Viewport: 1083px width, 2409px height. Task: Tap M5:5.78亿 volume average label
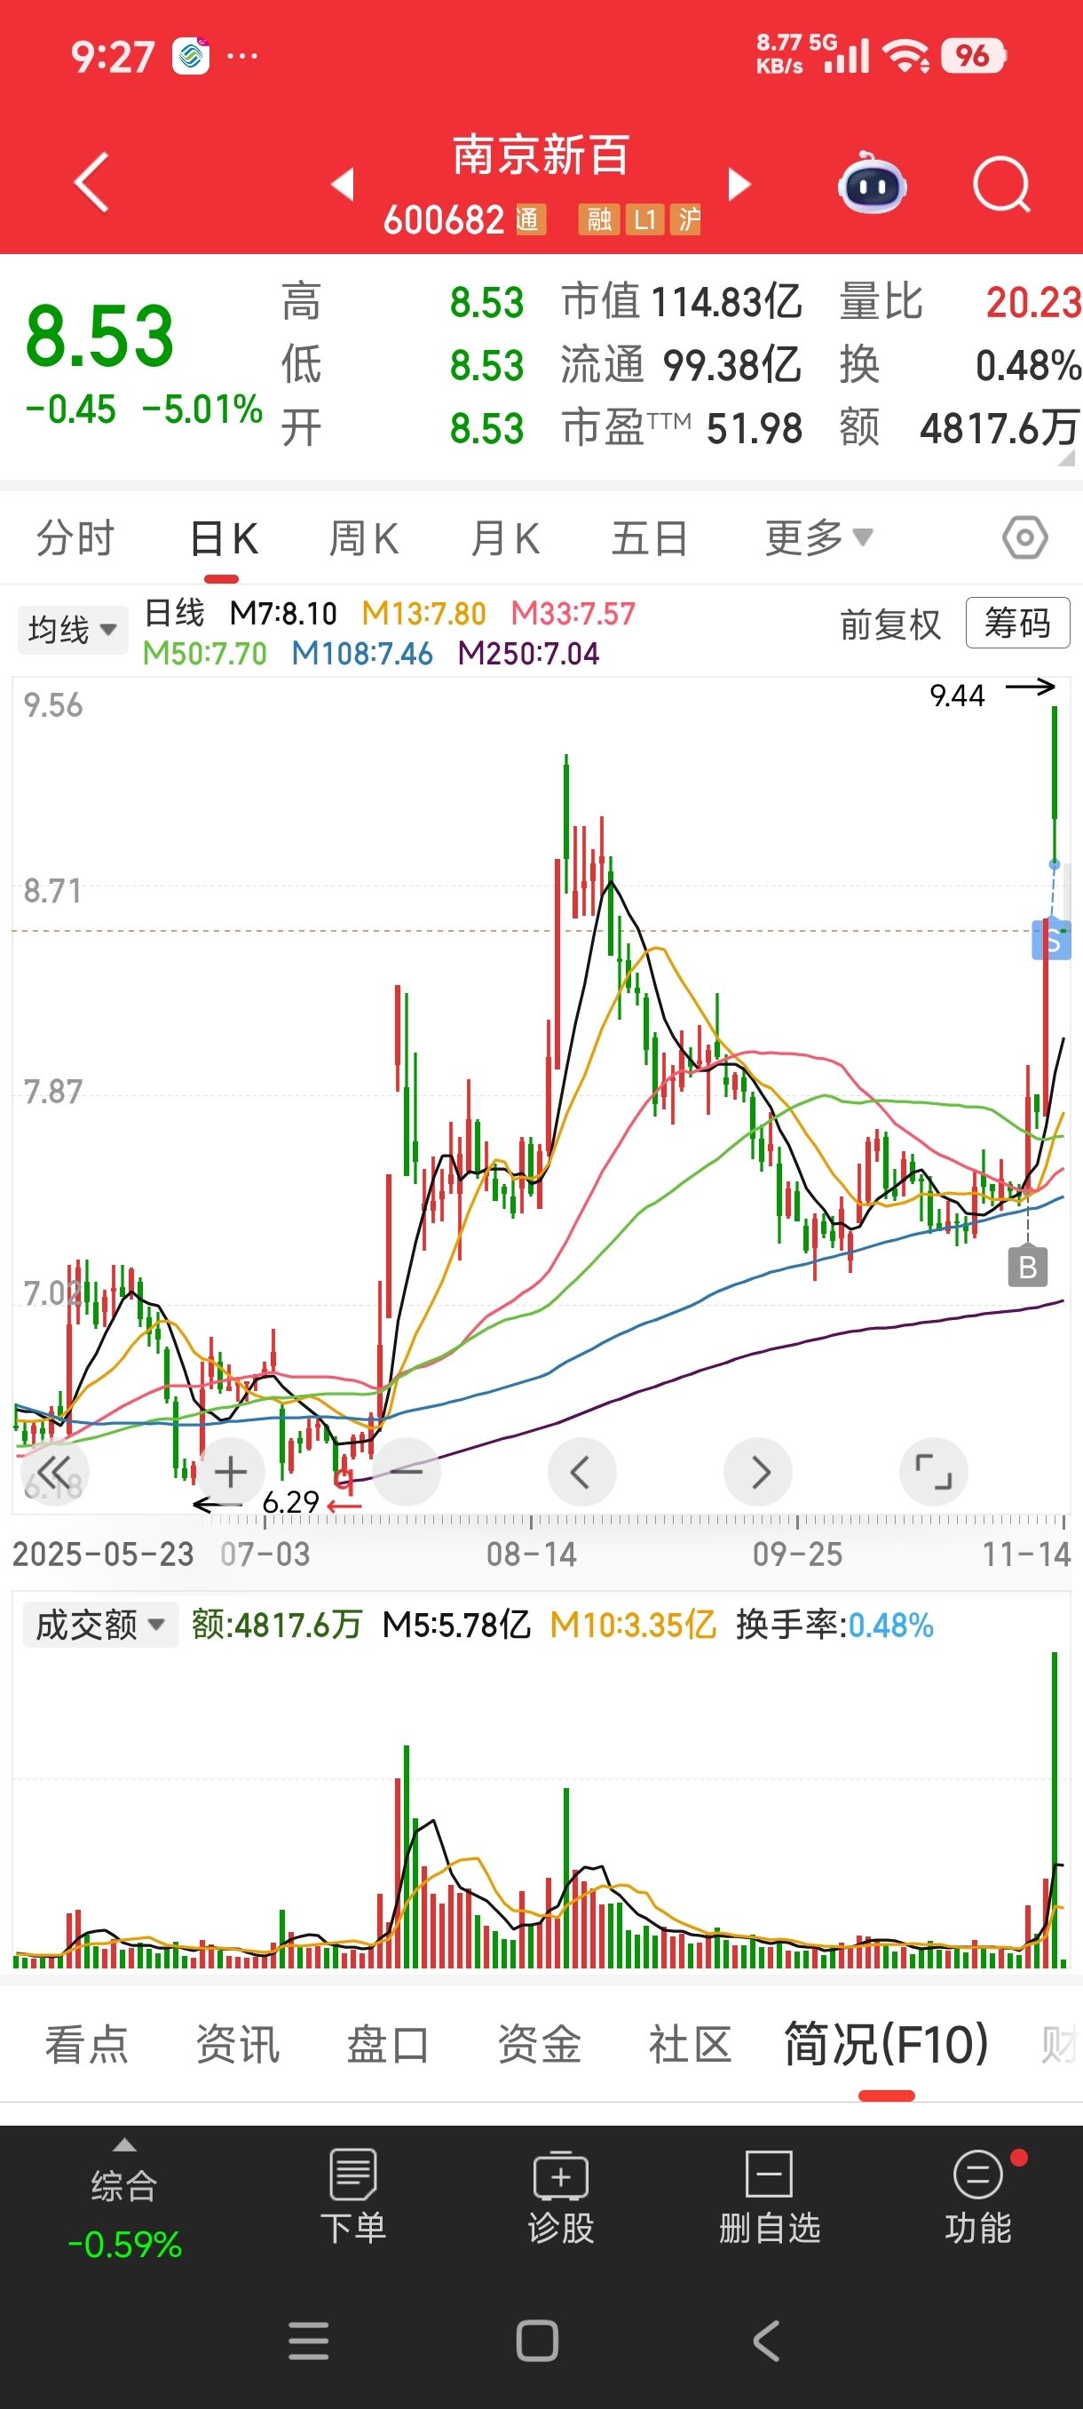pyautogui.click(x=457, y=1626)
